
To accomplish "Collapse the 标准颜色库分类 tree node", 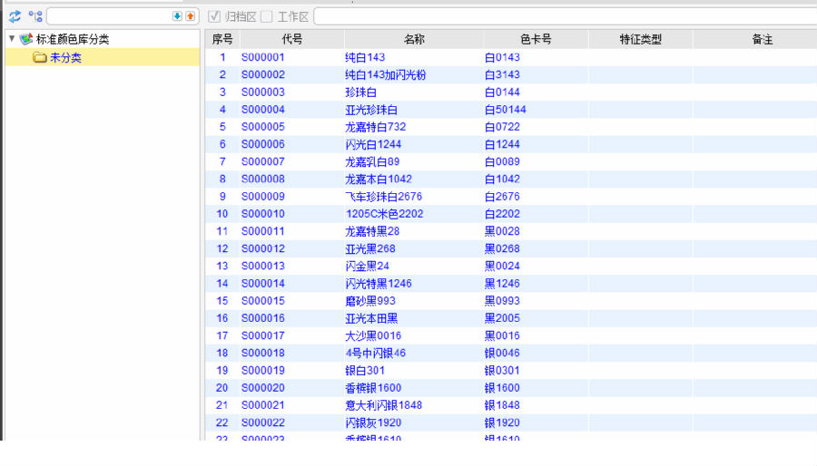I will pos(12,39).
